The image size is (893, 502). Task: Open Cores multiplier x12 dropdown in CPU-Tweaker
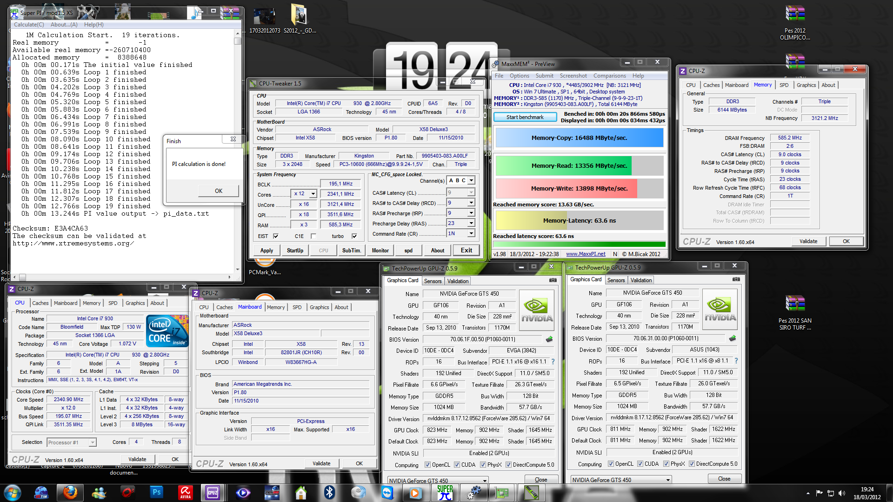point(313,194)
